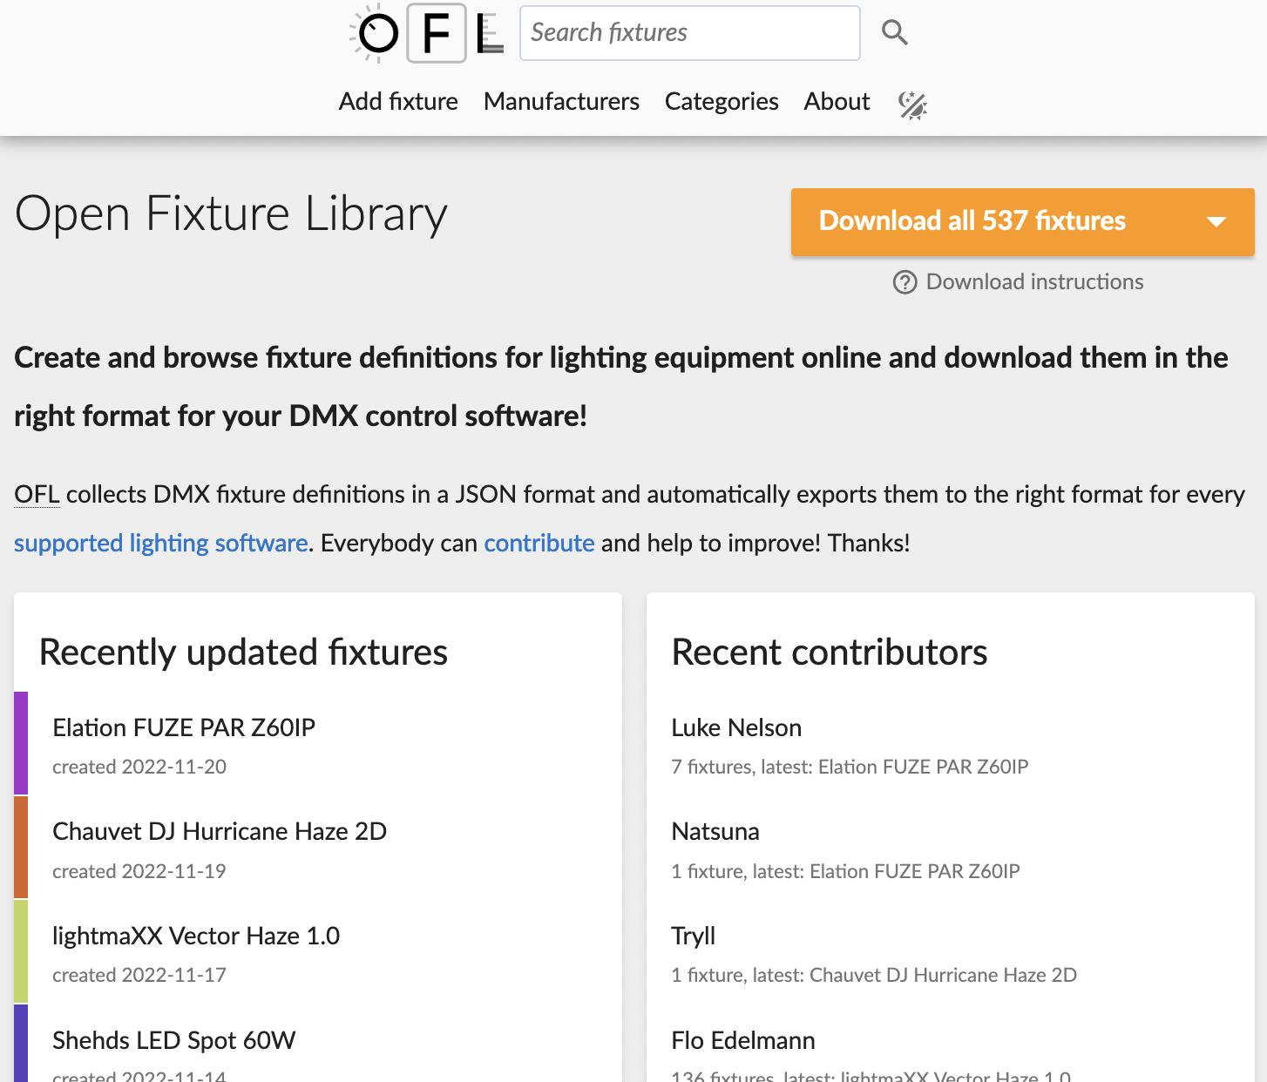1267x1082 pixels.
Task: Open the Manufacturers menu item
Action: 561,102
